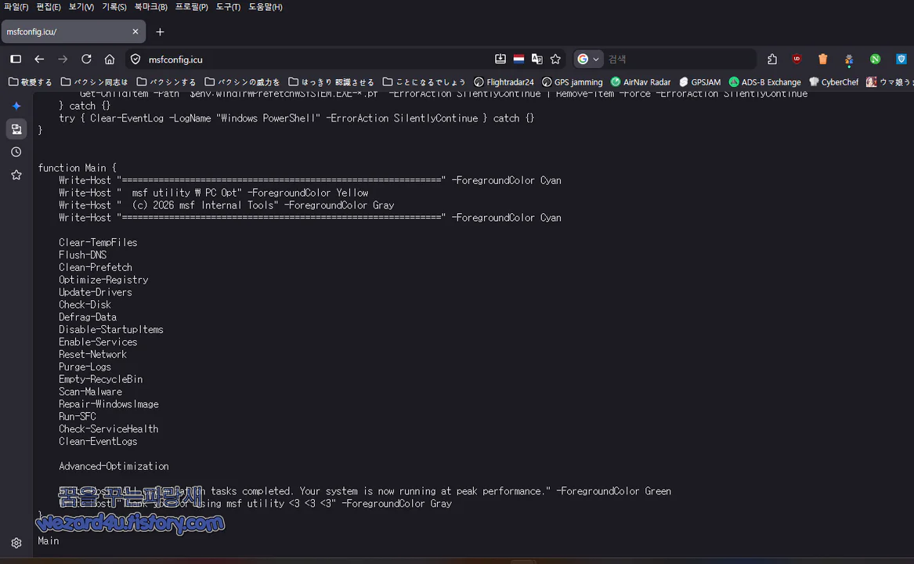Open the ADS-B Exchange bookmark
The image size is (914, 564).
pyautogui.click(x=764, y=82)
